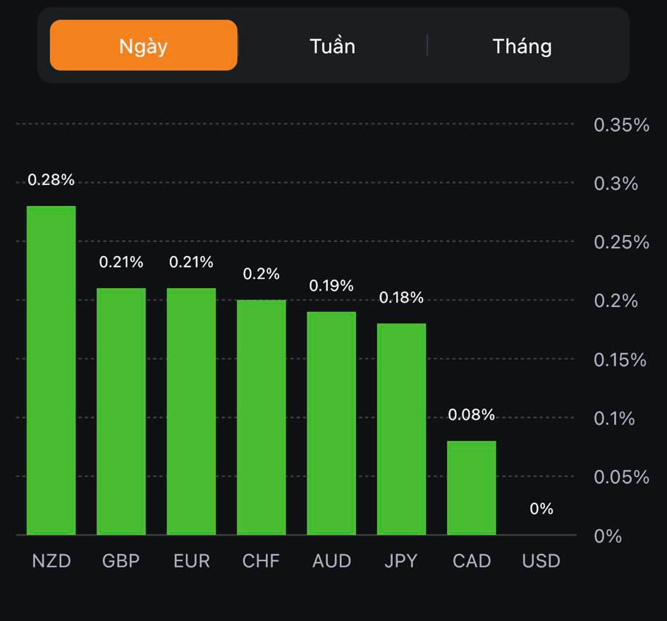
Task: Click the GBP currency label
Action: [x=121, y=561]
